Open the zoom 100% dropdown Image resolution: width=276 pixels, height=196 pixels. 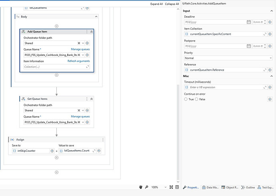click(x=165, y=187)
